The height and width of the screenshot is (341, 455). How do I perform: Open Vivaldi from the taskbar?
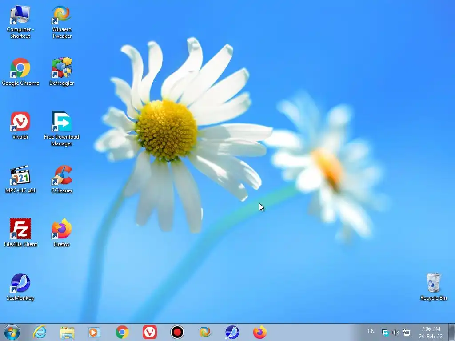point(150,332)
